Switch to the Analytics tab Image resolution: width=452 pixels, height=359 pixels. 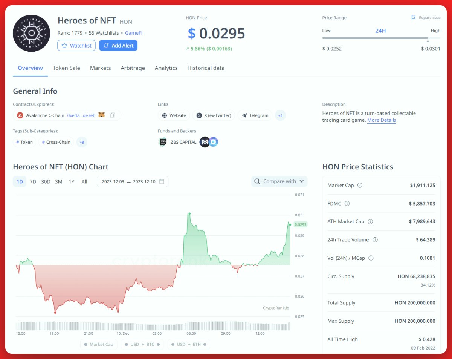[x=166, y=68]
